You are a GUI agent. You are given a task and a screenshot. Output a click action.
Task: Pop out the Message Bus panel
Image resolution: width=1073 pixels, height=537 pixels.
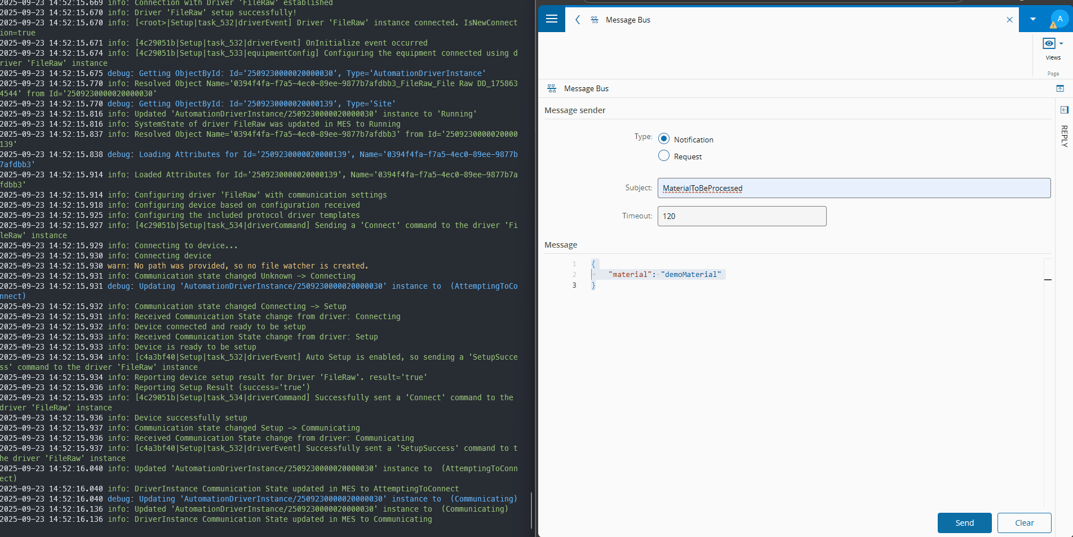pos(1059,88)
